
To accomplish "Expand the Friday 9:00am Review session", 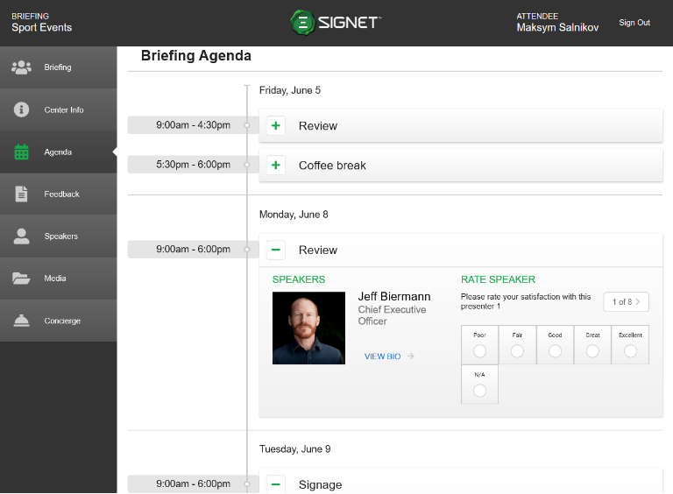I will pyautogui.click(x=276, y=126).
